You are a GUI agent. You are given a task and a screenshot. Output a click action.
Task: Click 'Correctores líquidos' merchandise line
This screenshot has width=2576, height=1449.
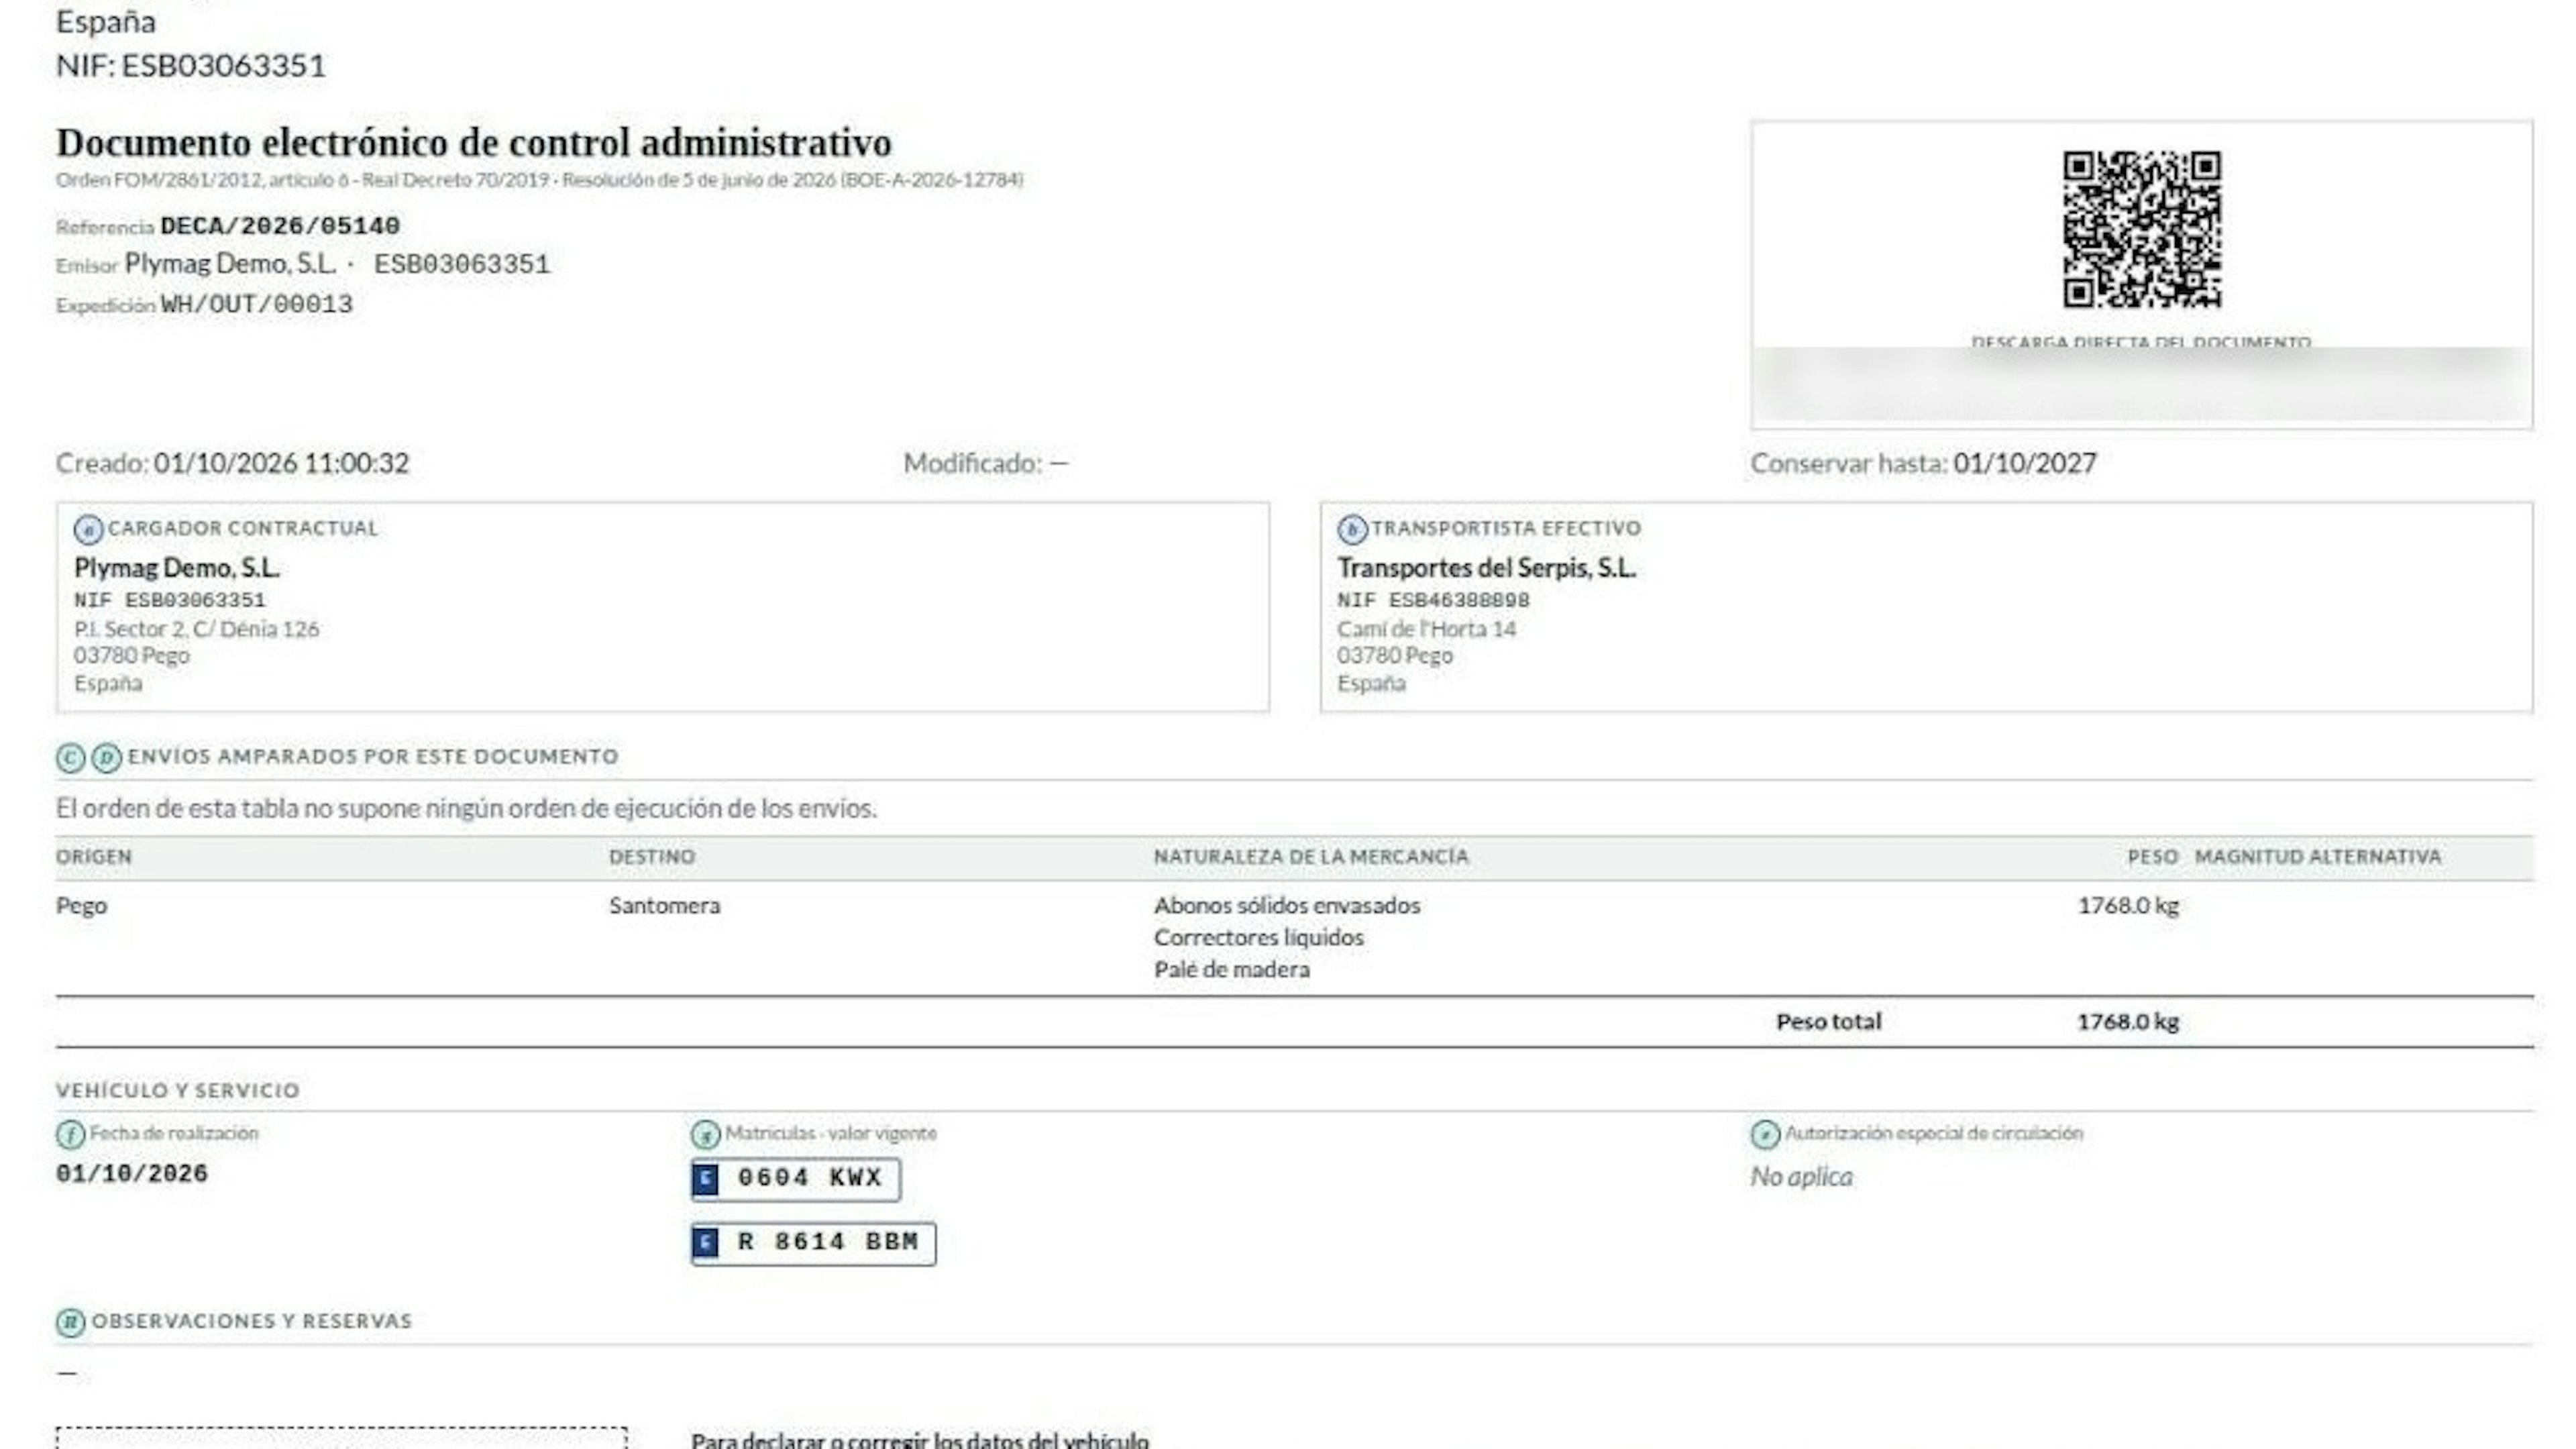pyautogui.click(x=1259, y=938)
